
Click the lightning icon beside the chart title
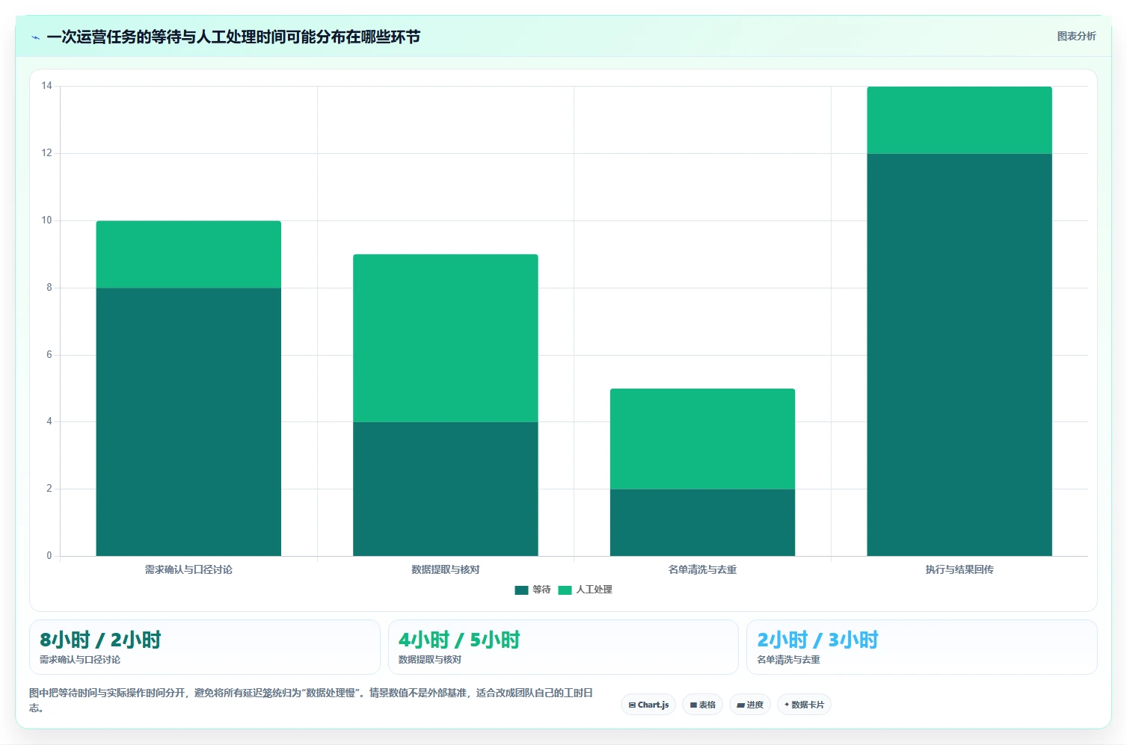(35, 37)
